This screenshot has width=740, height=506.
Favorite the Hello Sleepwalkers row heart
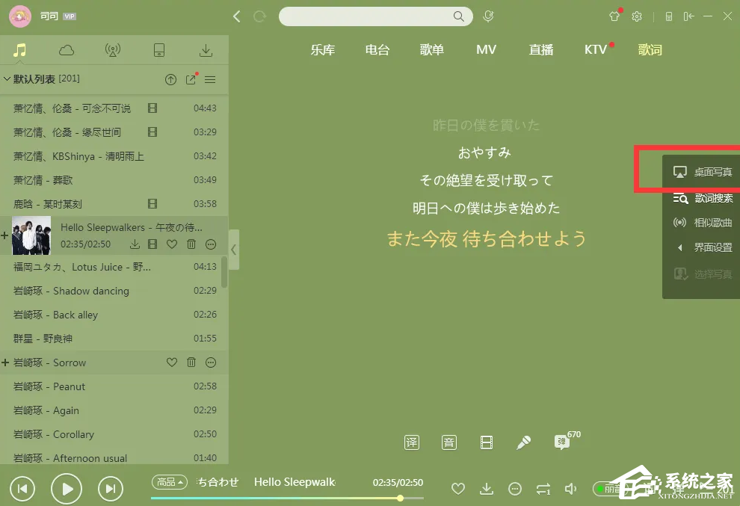point(172,244)
